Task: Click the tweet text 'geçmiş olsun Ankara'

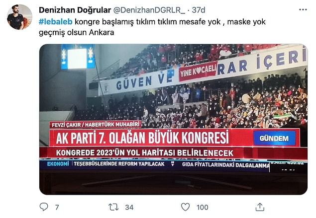Action: coord(76,32)
